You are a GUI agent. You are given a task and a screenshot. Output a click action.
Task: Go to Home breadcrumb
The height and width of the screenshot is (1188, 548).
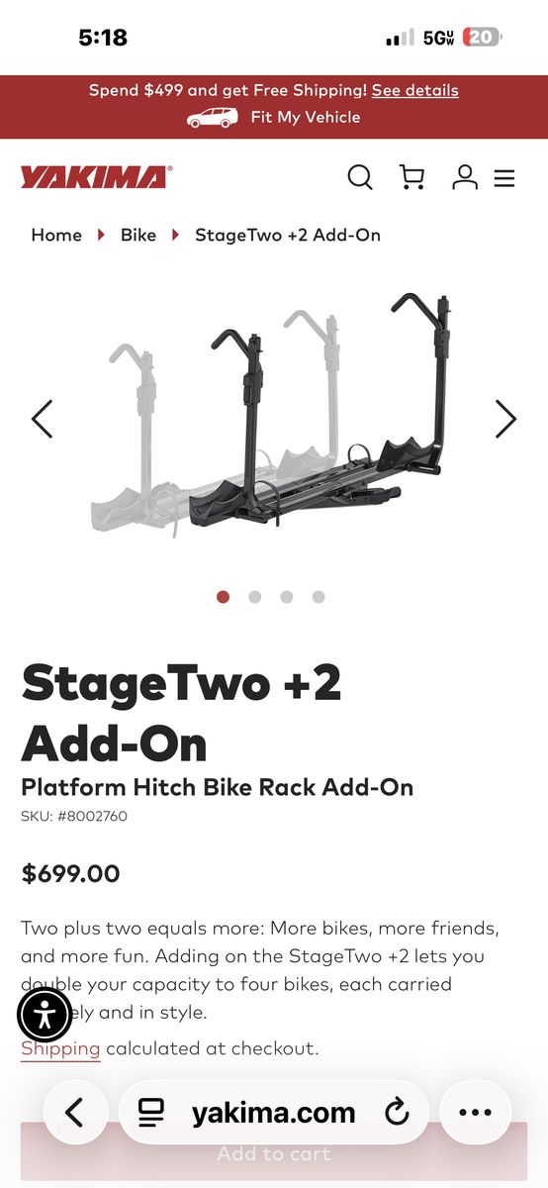[56, 235]
